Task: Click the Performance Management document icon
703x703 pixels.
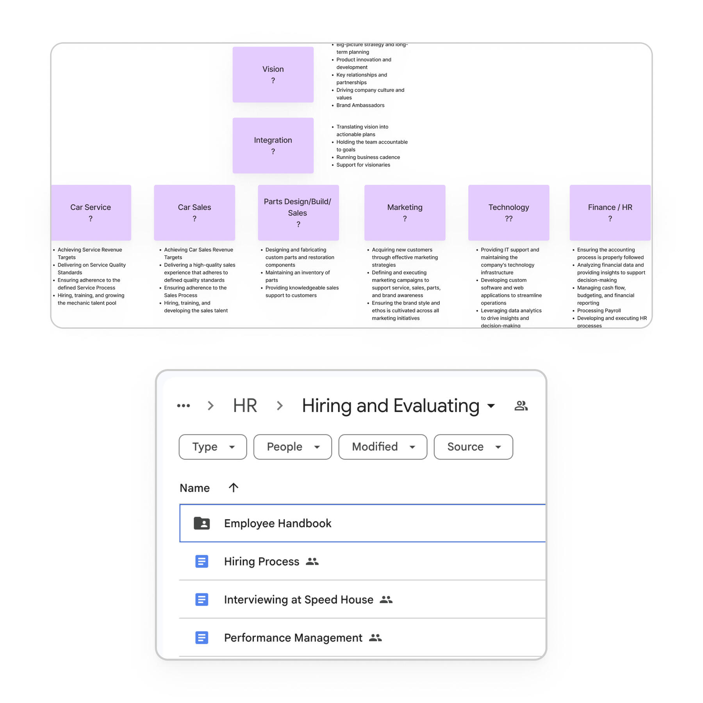Action: click(202, 638)
